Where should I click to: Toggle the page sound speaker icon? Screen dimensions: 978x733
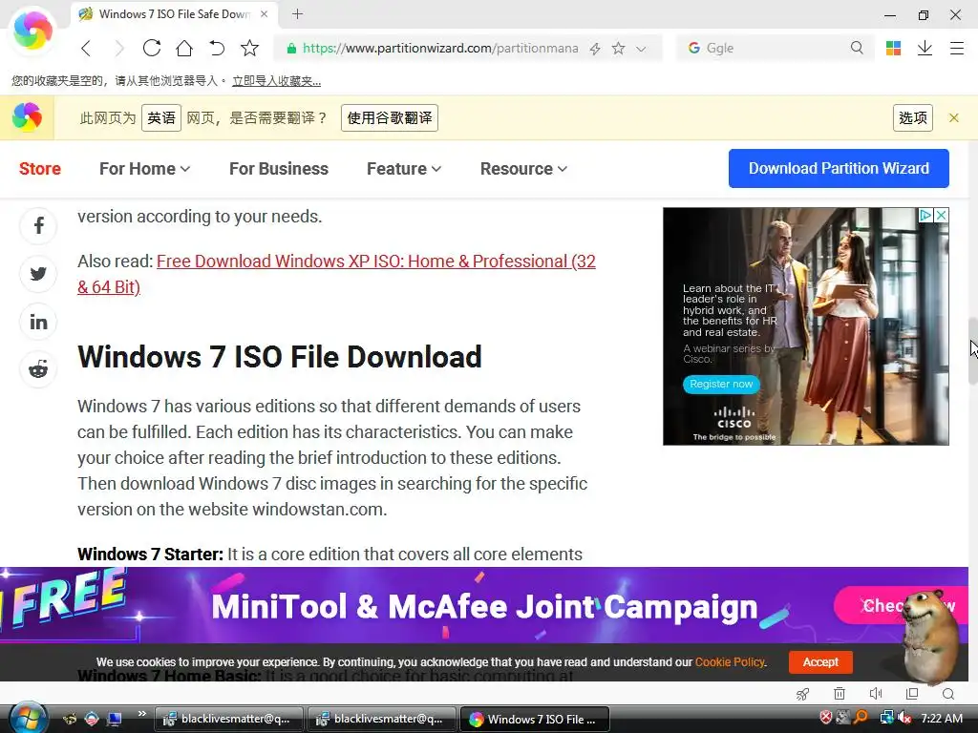point(876,694)
